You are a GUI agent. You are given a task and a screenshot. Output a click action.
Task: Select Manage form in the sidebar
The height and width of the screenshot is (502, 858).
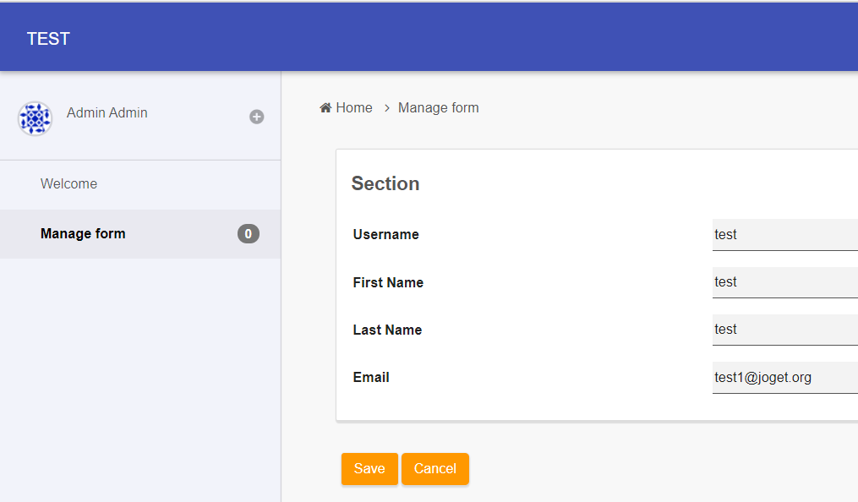[x=83, y=234]
